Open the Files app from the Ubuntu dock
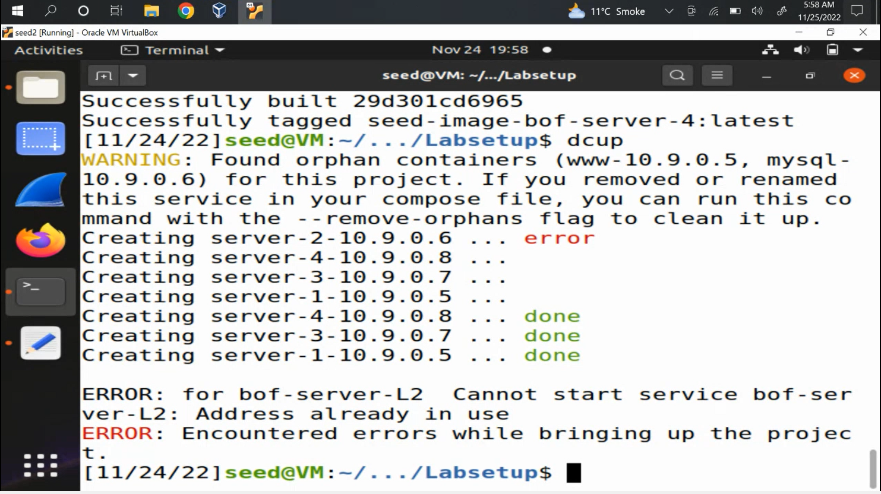Viewport: 881px width, 494px height. 40,87
